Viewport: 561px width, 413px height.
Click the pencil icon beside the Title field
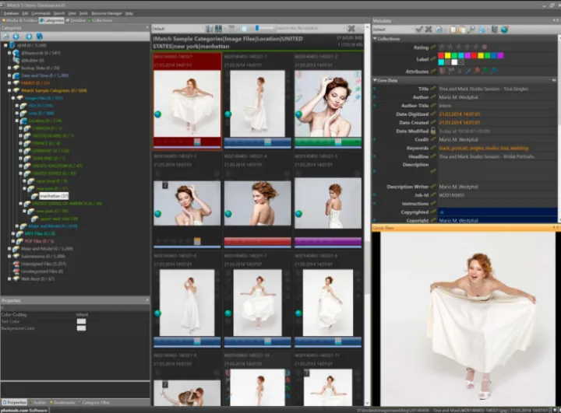pyautogui.click(x=434, y=89)
